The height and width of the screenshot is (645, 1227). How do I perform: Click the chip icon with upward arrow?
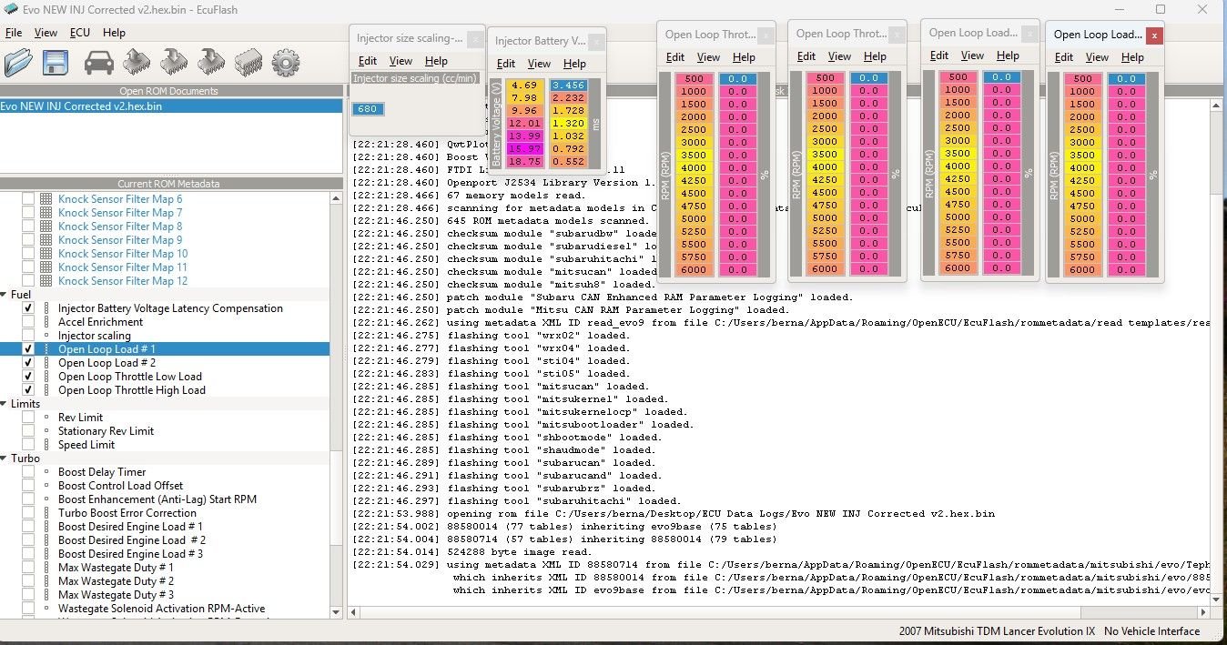point(137,62)
